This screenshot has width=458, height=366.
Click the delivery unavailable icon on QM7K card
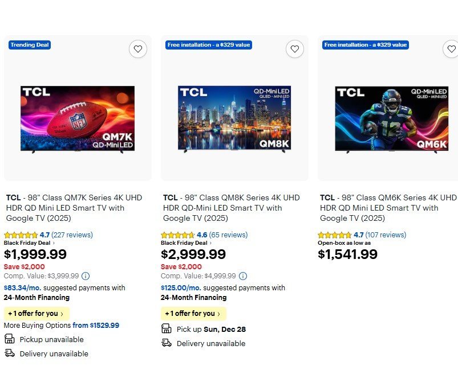click(9, 353)
